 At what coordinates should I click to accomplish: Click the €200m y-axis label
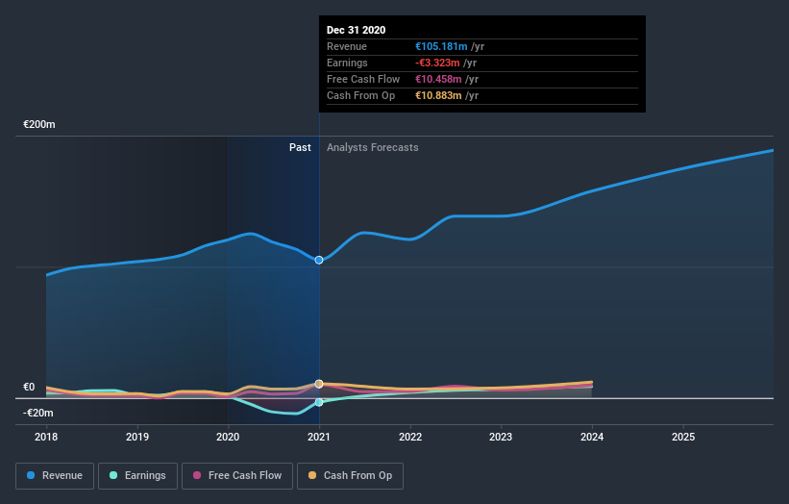pos(39,124)
